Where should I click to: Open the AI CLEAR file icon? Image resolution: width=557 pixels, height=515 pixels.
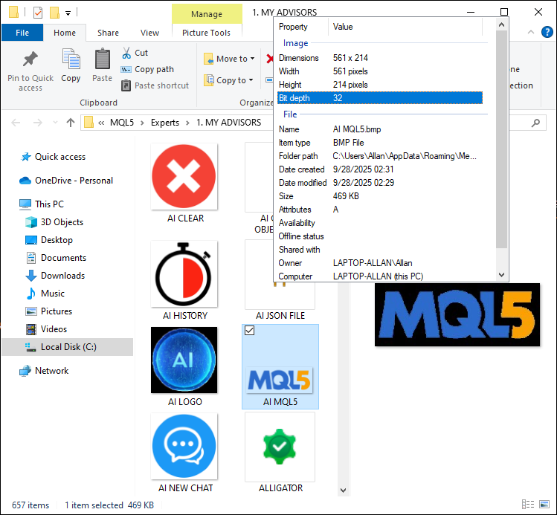(184, 177)
